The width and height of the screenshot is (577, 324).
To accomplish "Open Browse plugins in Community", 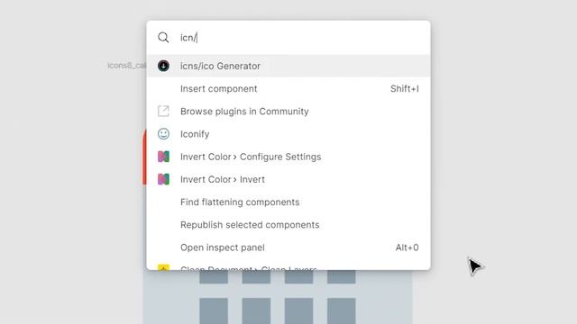I will pos(288,112).
